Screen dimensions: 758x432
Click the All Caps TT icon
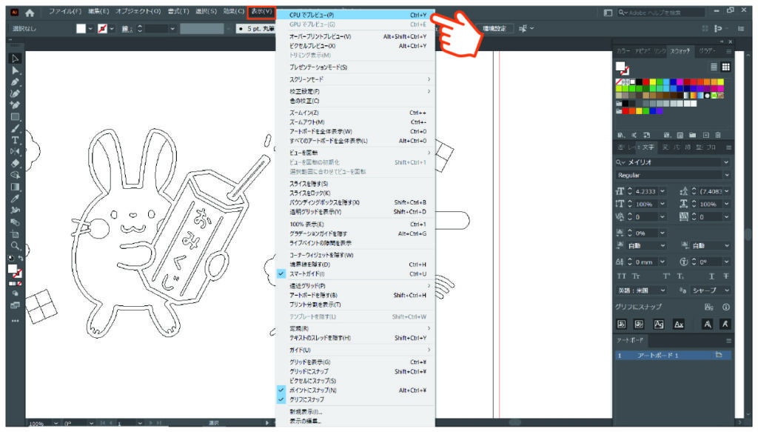(622, 276)
